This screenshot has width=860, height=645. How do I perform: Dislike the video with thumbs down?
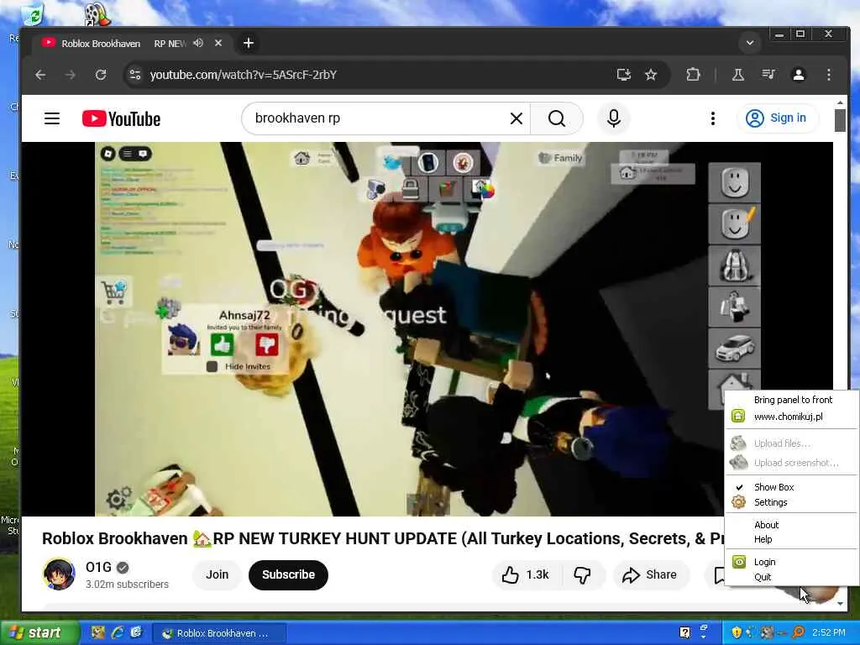(583, 574)
